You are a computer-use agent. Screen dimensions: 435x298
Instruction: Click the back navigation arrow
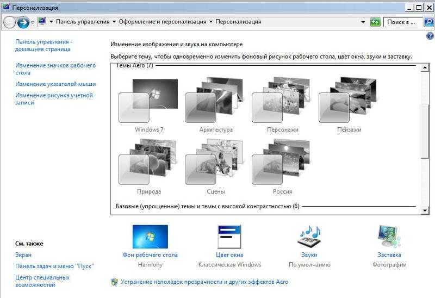pos(9,22)
